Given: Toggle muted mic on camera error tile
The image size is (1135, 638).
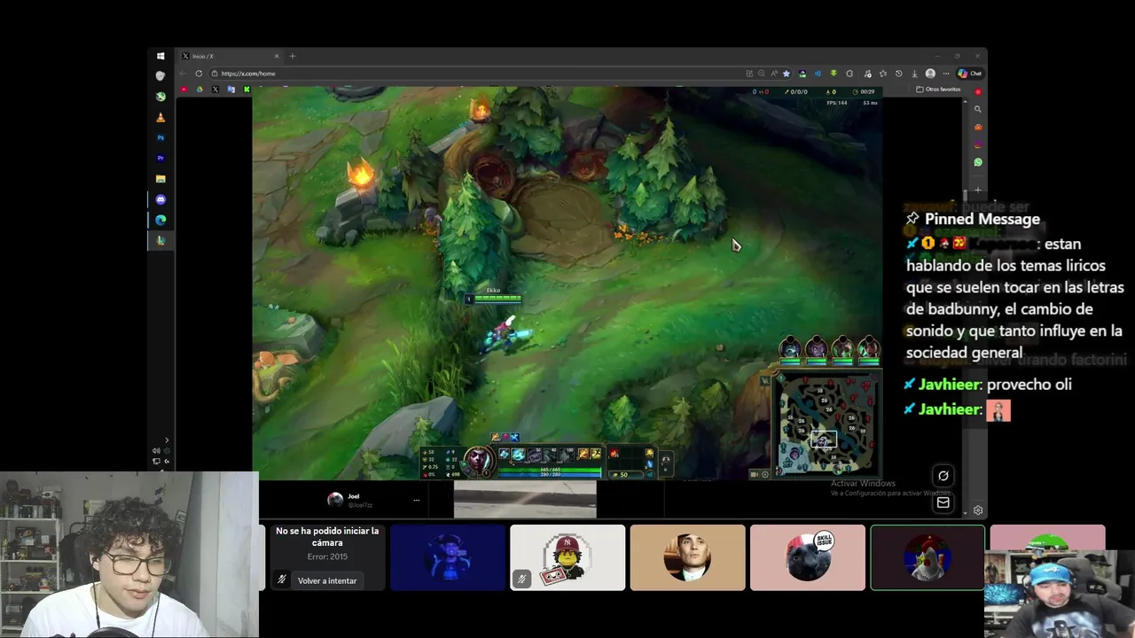Looking at the screenshot, I should coord(282,580).
